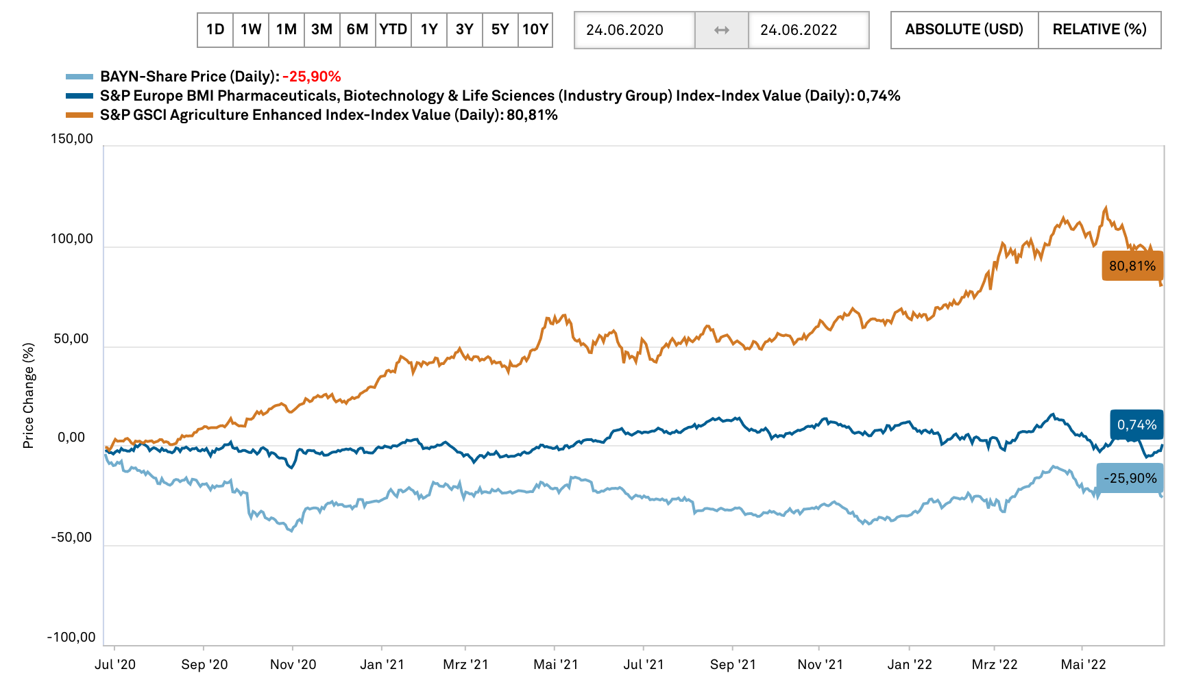Choose the 1M time period
Viewport: 1179px width, 693px height.
click(x=287, y=29)
